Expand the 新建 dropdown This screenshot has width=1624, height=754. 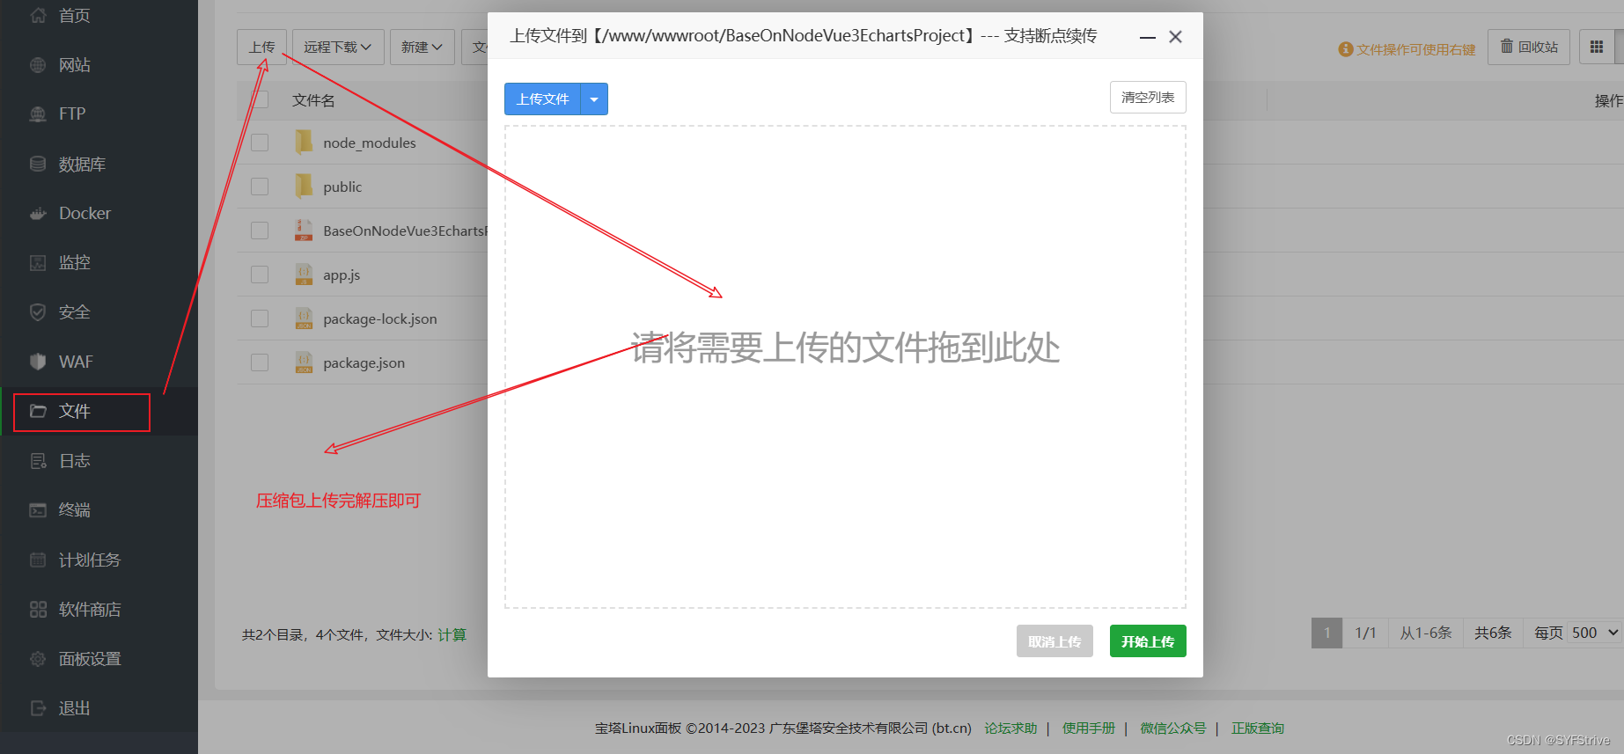[422, 47]
